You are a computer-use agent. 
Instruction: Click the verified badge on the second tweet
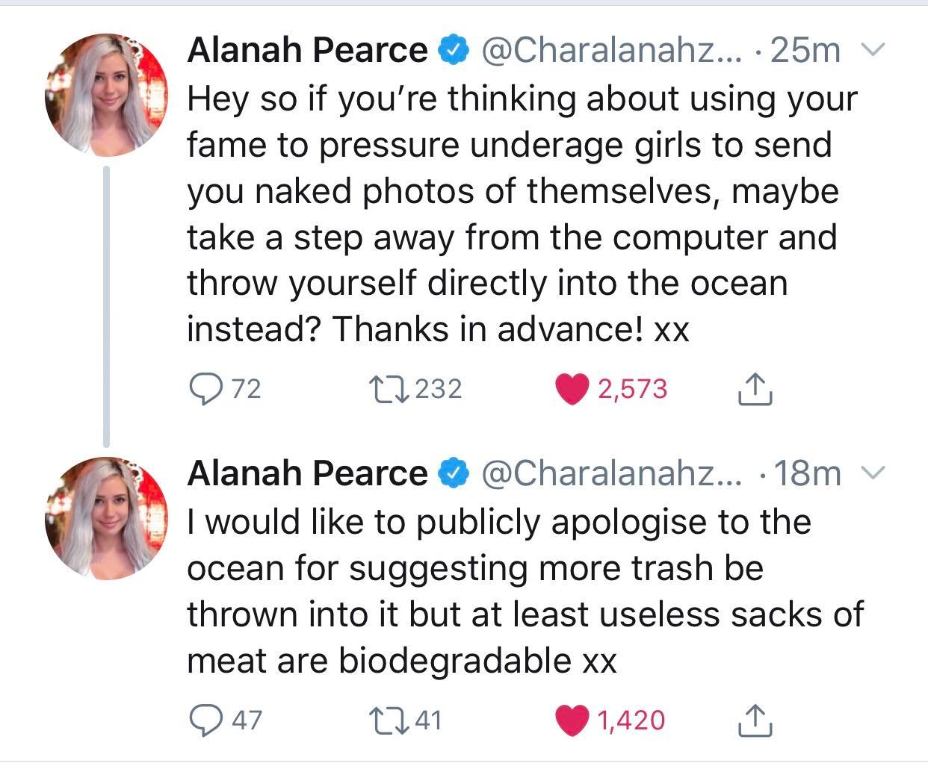click(x=454, y=472)
